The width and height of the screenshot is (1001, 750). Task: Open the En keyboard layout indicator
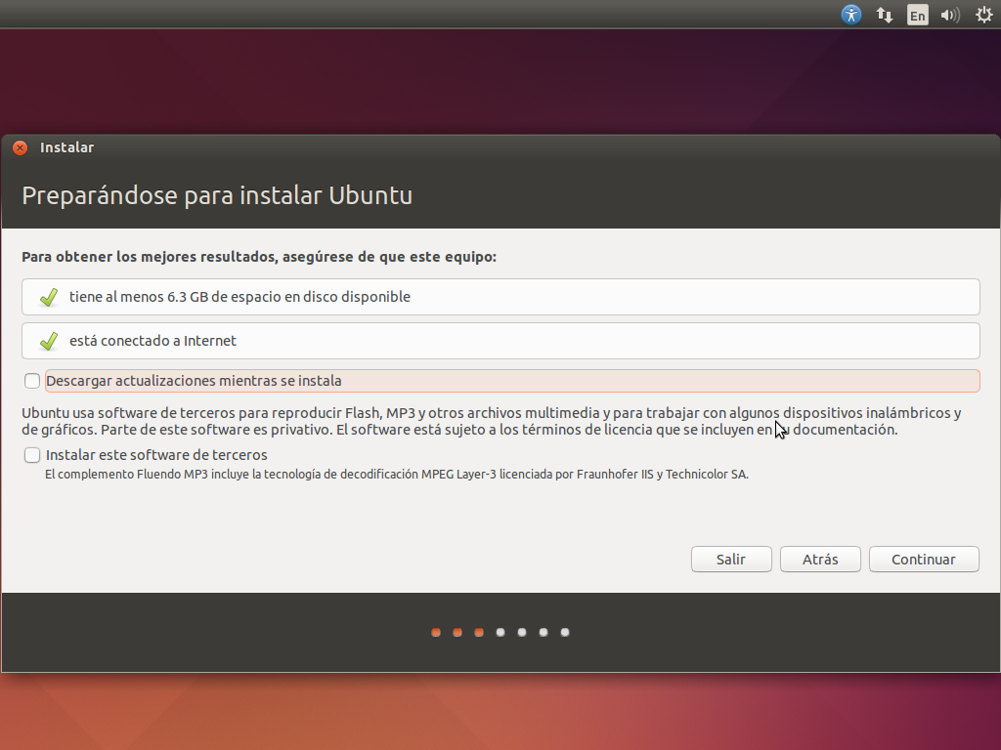pyautogui.click(x=917, y=15)
